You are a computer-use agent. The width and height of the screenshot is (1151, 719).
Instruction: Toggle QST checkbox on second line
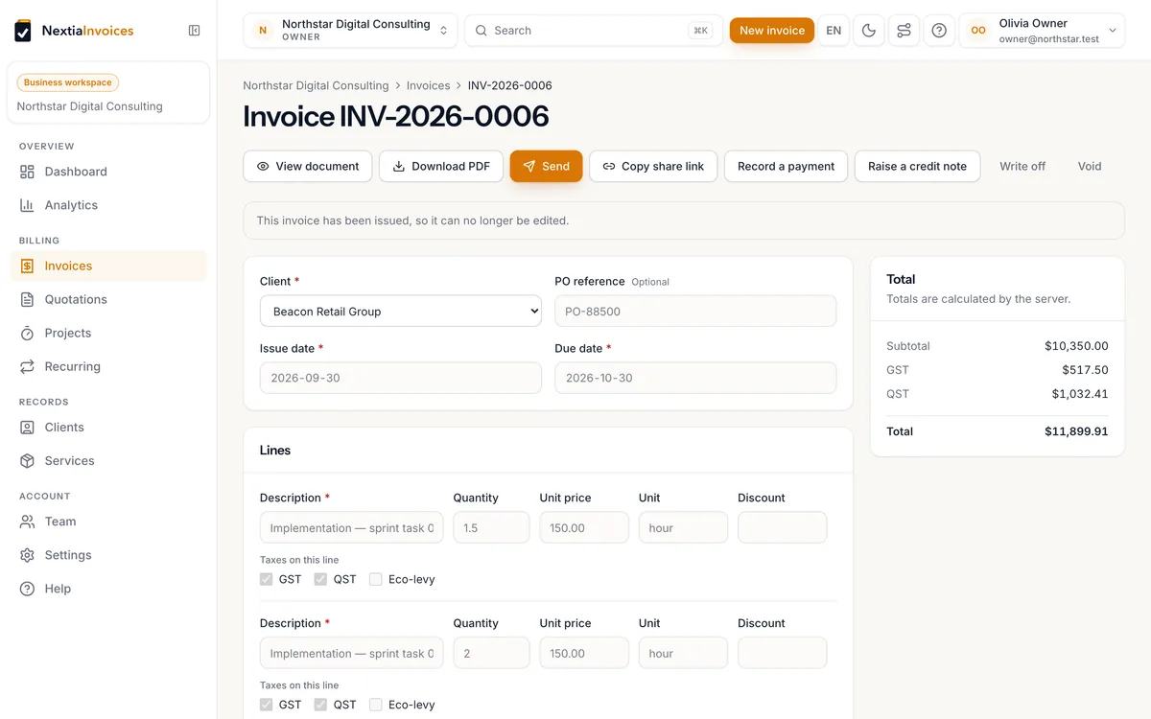(320, 705)
